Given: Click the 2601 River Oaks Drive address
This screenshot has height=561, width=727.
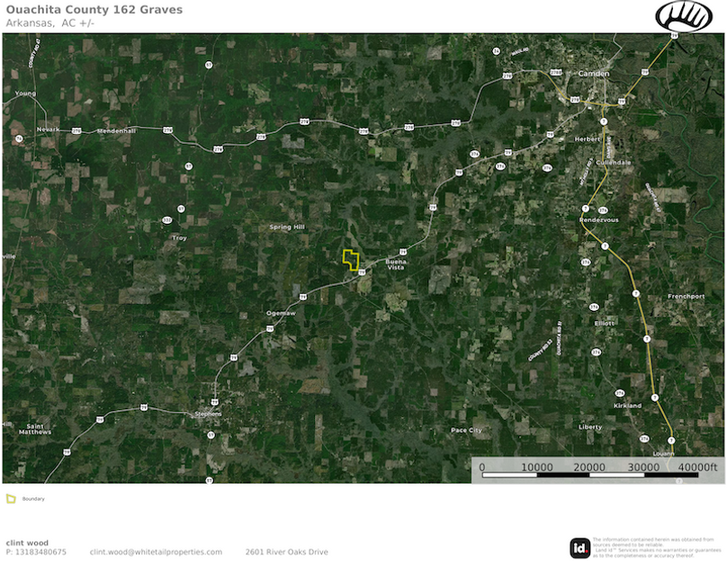Looking at the screenshot, I should click(x=286, y=552).
